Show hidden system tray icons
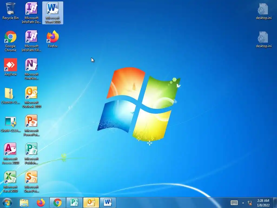277x208 pixels. pyautogui.click(x=243, y=203)
